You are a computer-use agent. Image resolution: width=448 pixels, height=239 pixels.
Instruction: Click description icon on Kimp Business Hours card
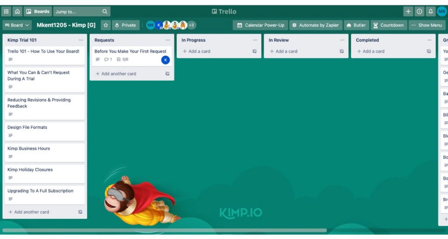click(10, 156)
